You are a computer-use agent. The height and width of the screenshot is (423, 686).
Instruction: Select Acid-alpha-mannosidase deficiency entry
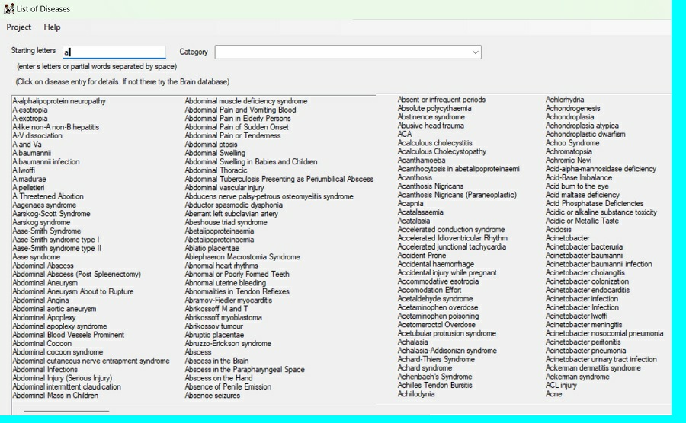601,169
